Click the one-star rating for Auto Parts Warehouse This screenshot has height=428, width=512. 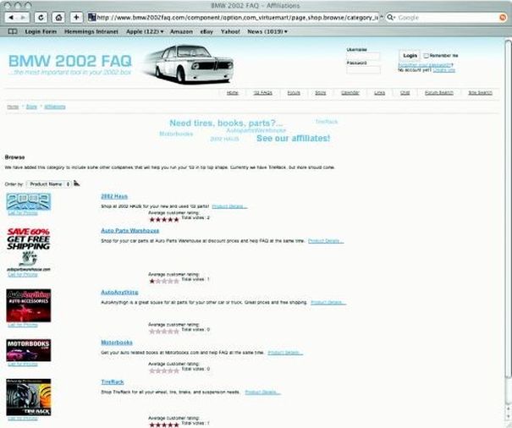pos(164,282)
